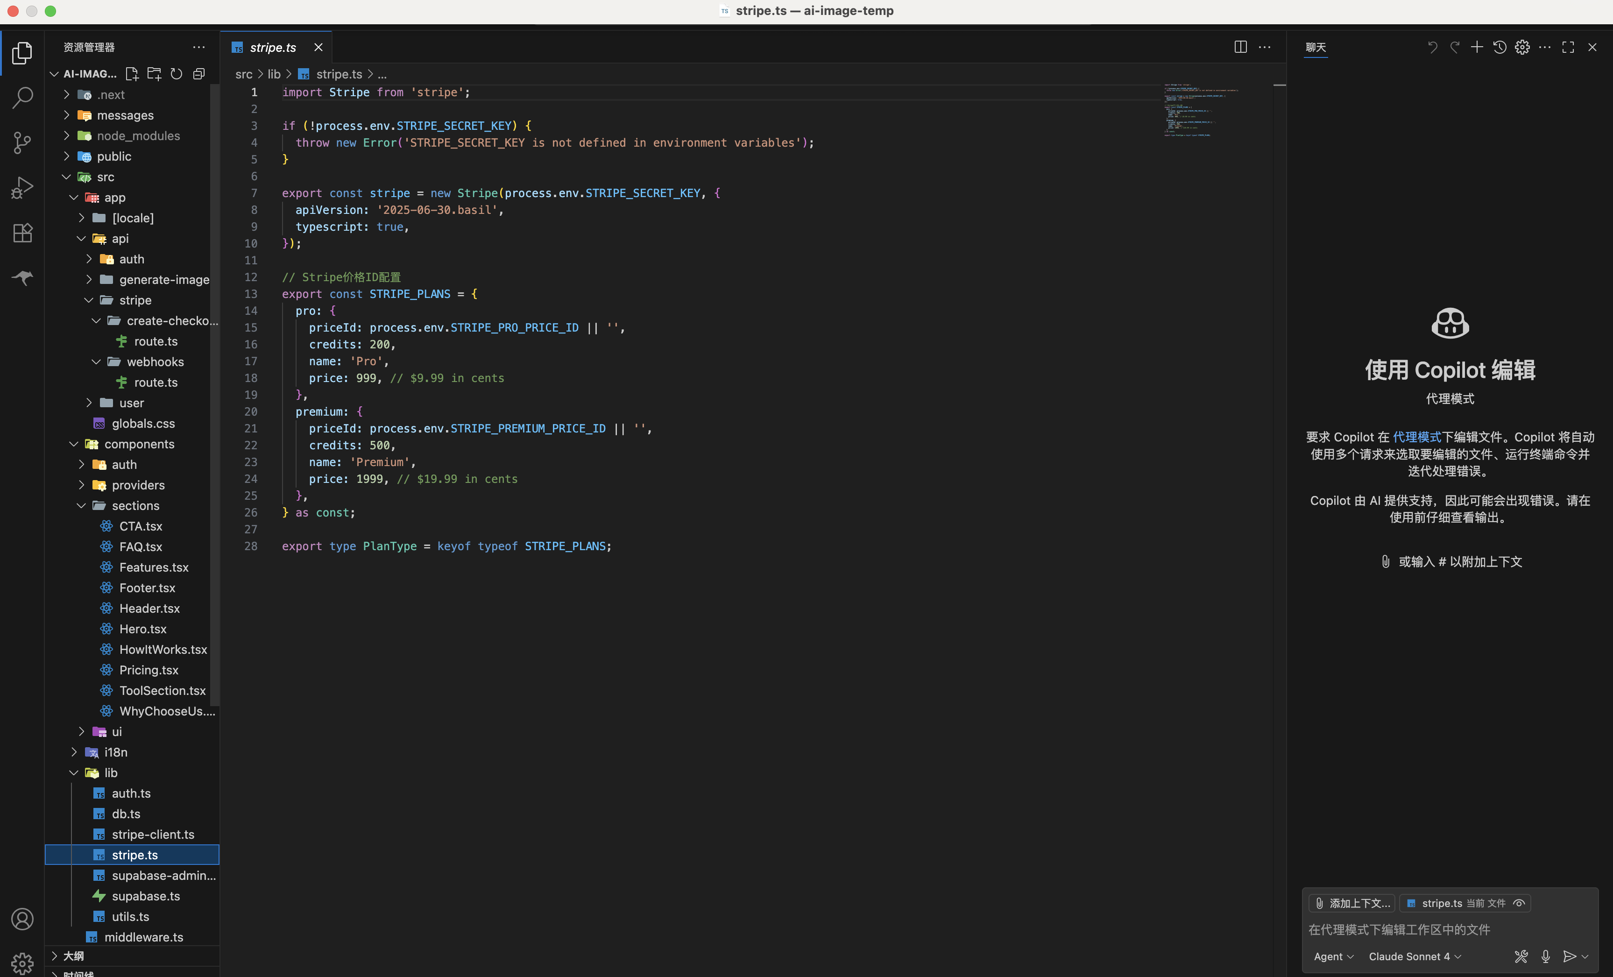Viewport: 1613px width, 977px height.
Task: Open the Explorer view in activity bar
Action: 22,53
